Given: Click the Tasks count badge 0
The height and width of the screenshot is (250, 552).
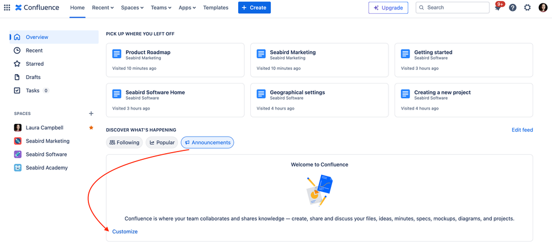Looking at the screenshot, I should [x=46, y=91].
